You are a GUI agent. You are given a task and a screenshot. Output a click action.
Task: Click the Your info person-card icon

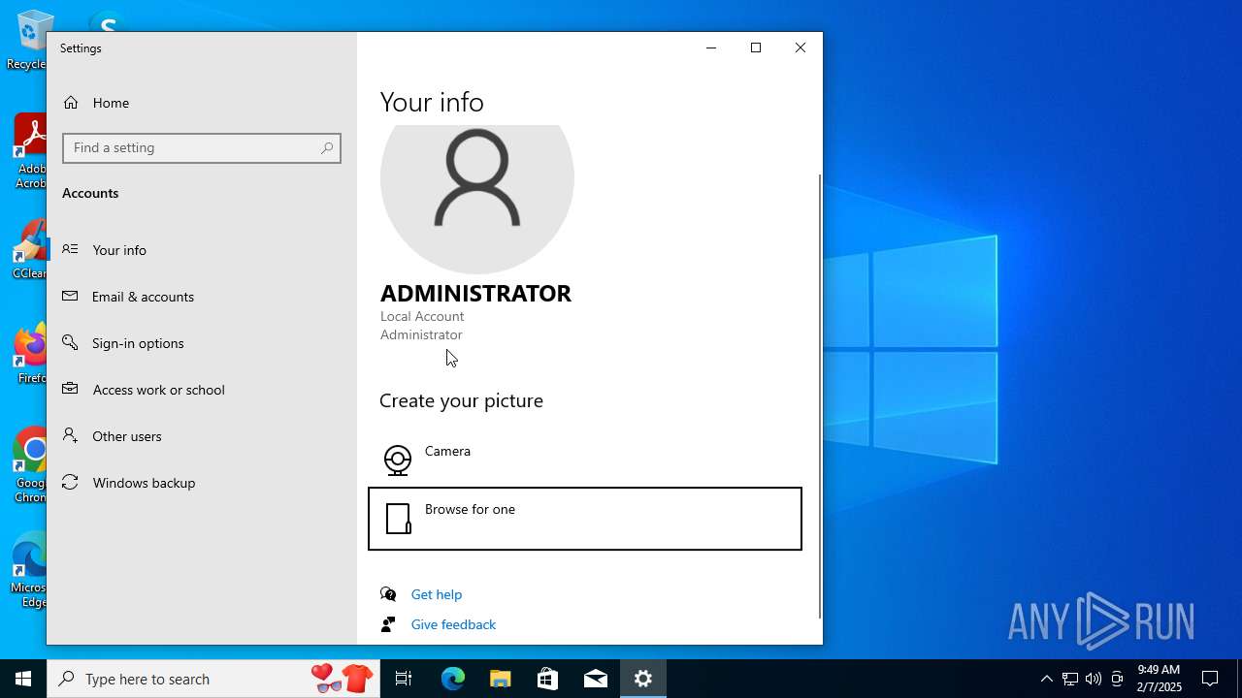pos(70,249)
